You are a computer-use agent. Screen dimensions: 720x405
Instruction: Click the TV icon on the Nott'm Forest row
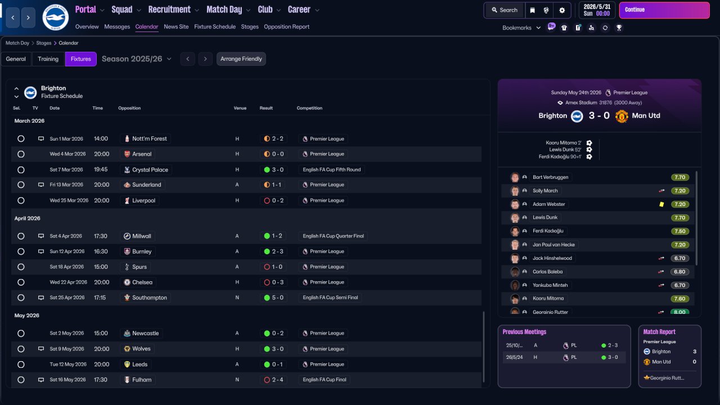click(x=40, y=138)
